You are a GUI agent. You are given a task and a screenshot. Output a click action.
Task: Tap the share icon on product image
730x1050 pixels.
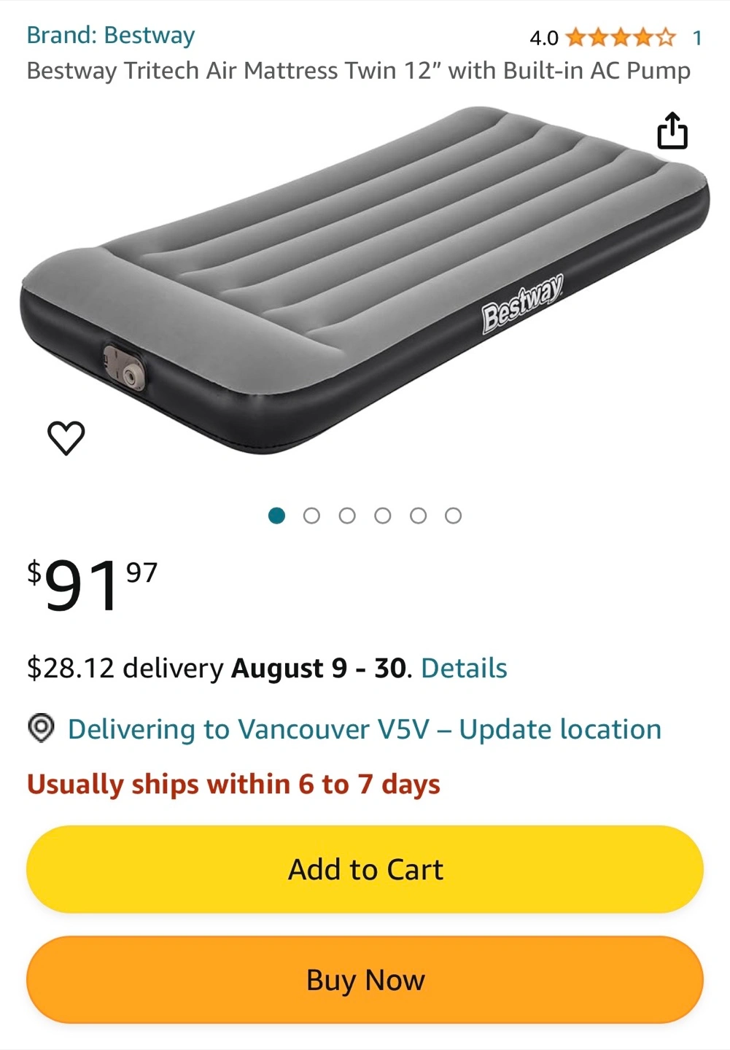pos(672,131)
